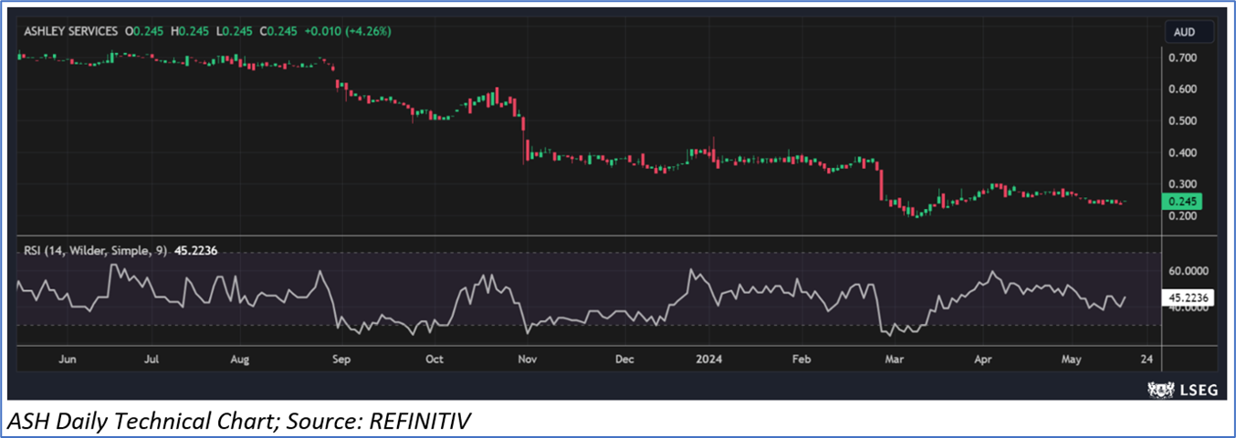Image resolution: width=1236 pixels, height=438 pixels.
Task: Click the 2024 label on time axis
Action: (710, 360)
